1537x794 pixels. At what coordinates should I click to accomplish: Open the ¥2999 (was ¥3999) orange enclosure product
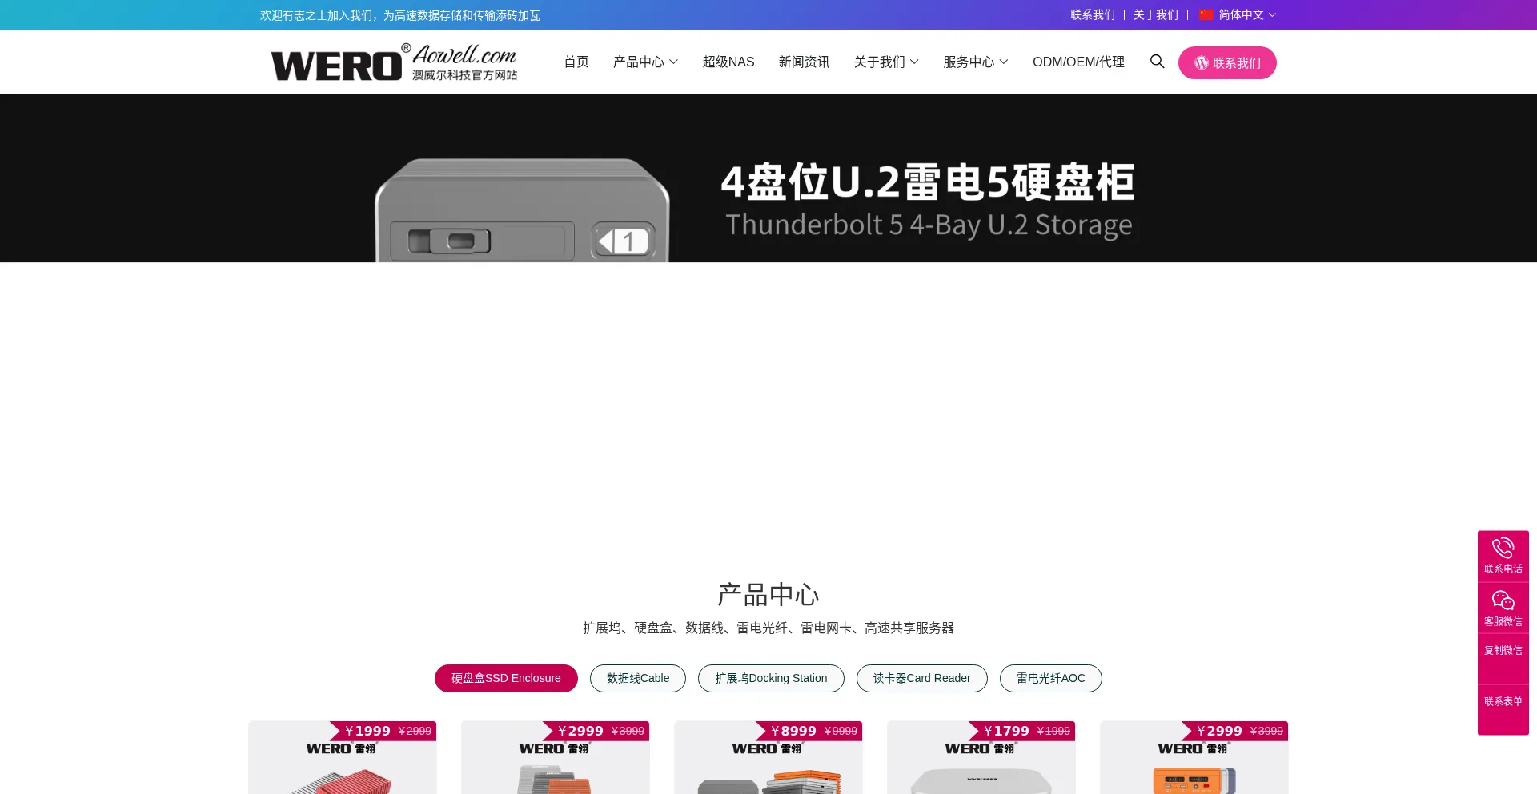click(x=1194, y=757)
